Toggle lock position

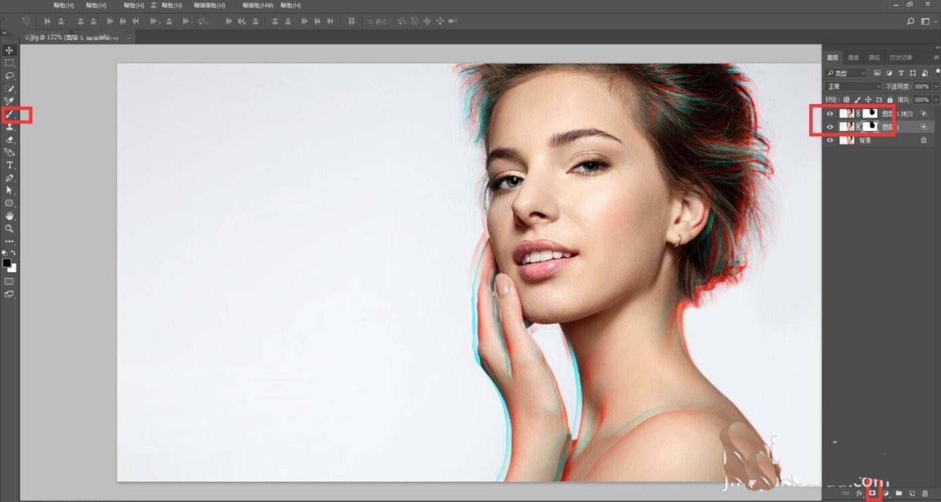point(868,100)
